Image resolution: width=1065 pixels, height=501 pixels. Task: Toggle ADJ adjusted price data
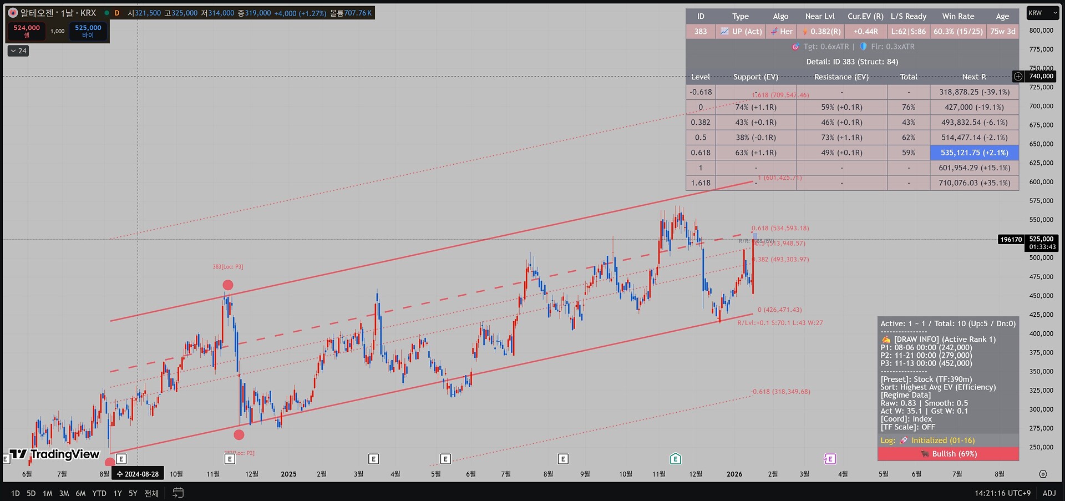pyautogui.click(x=1049, y=493)
